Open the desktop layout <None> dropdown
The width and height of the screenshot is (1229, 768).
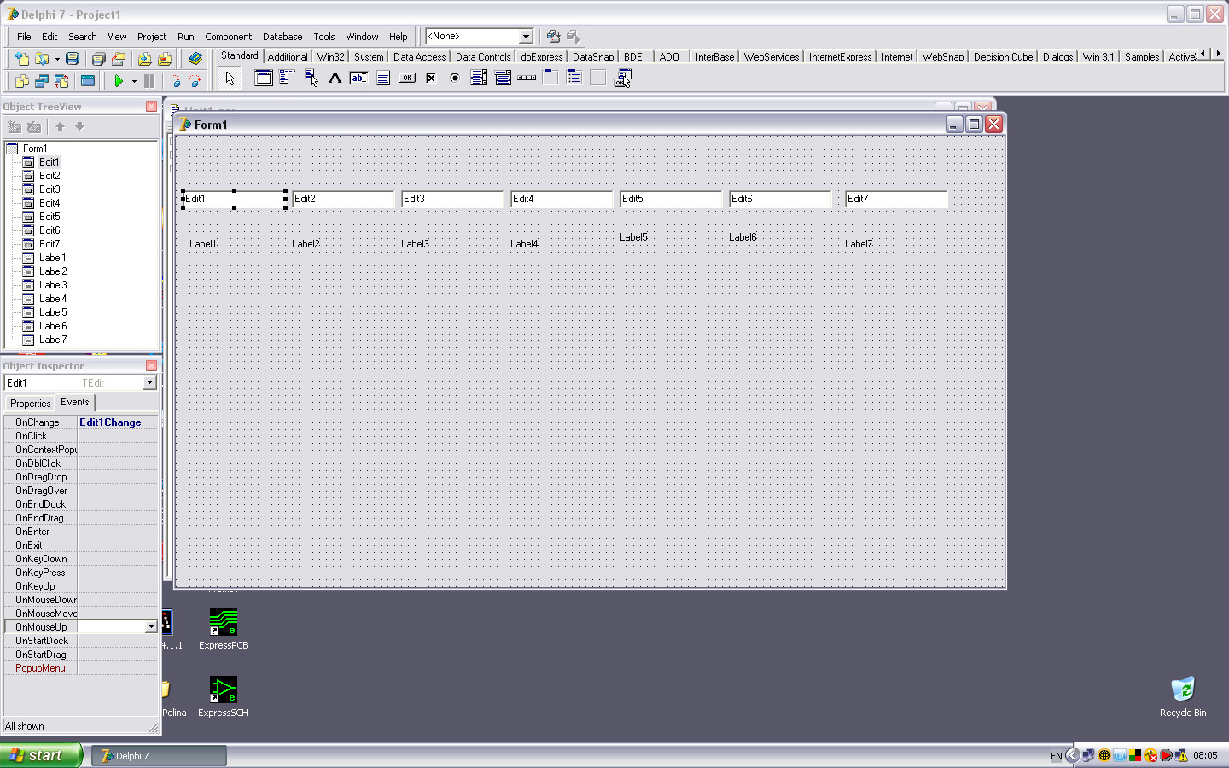tap(527, 36)
